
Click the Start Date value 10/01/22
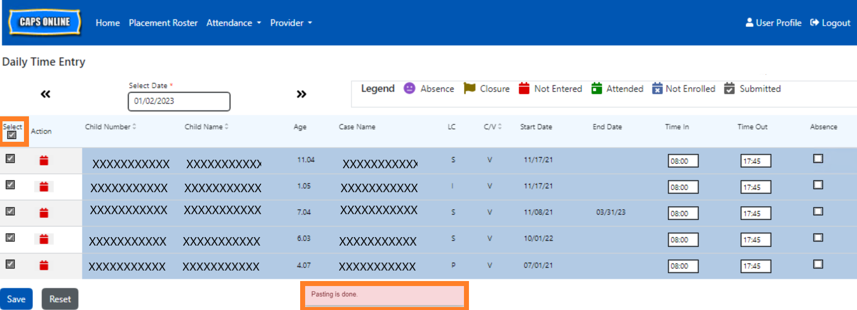coord(538,239)
